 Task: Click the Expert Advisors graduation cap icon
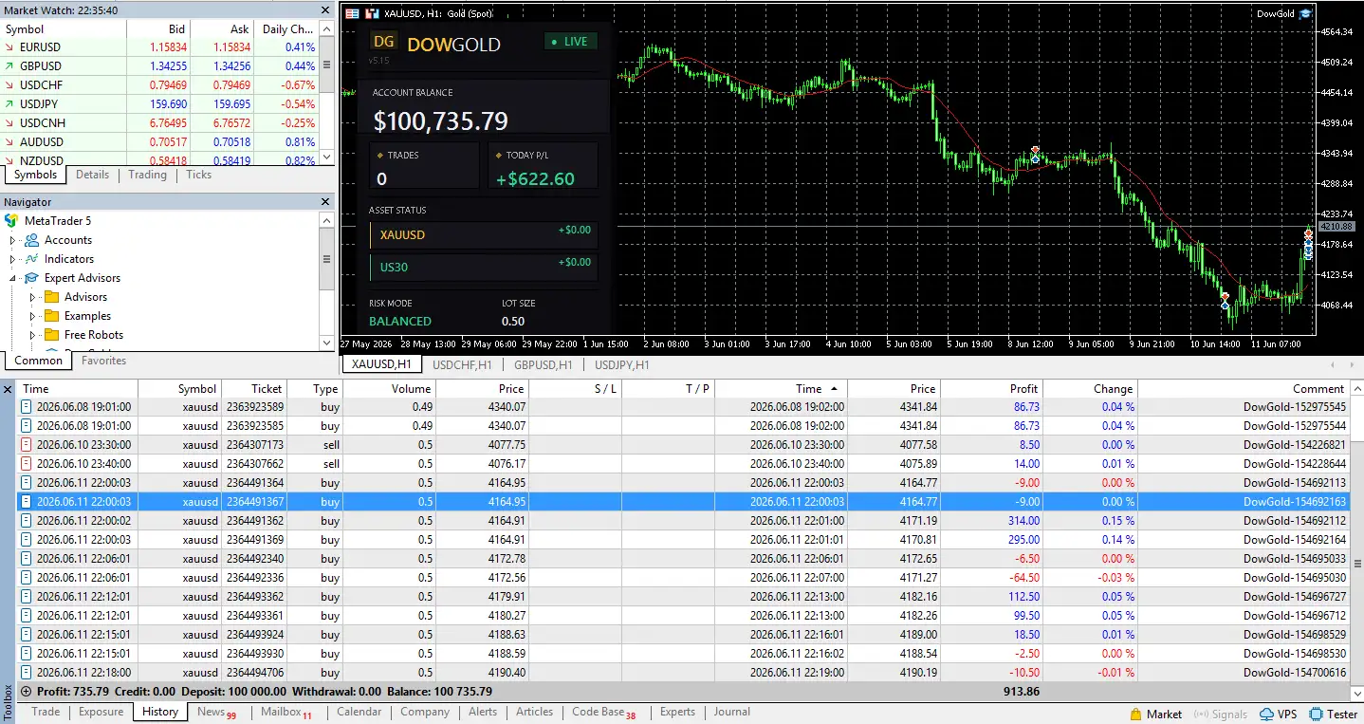(32, 278)
